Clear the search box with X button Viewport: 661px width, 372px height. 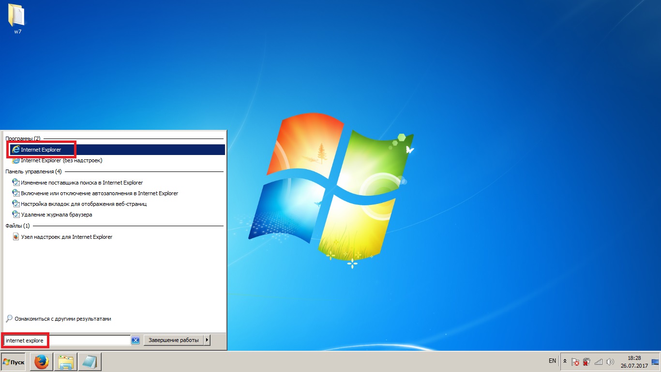click(135, 341)
